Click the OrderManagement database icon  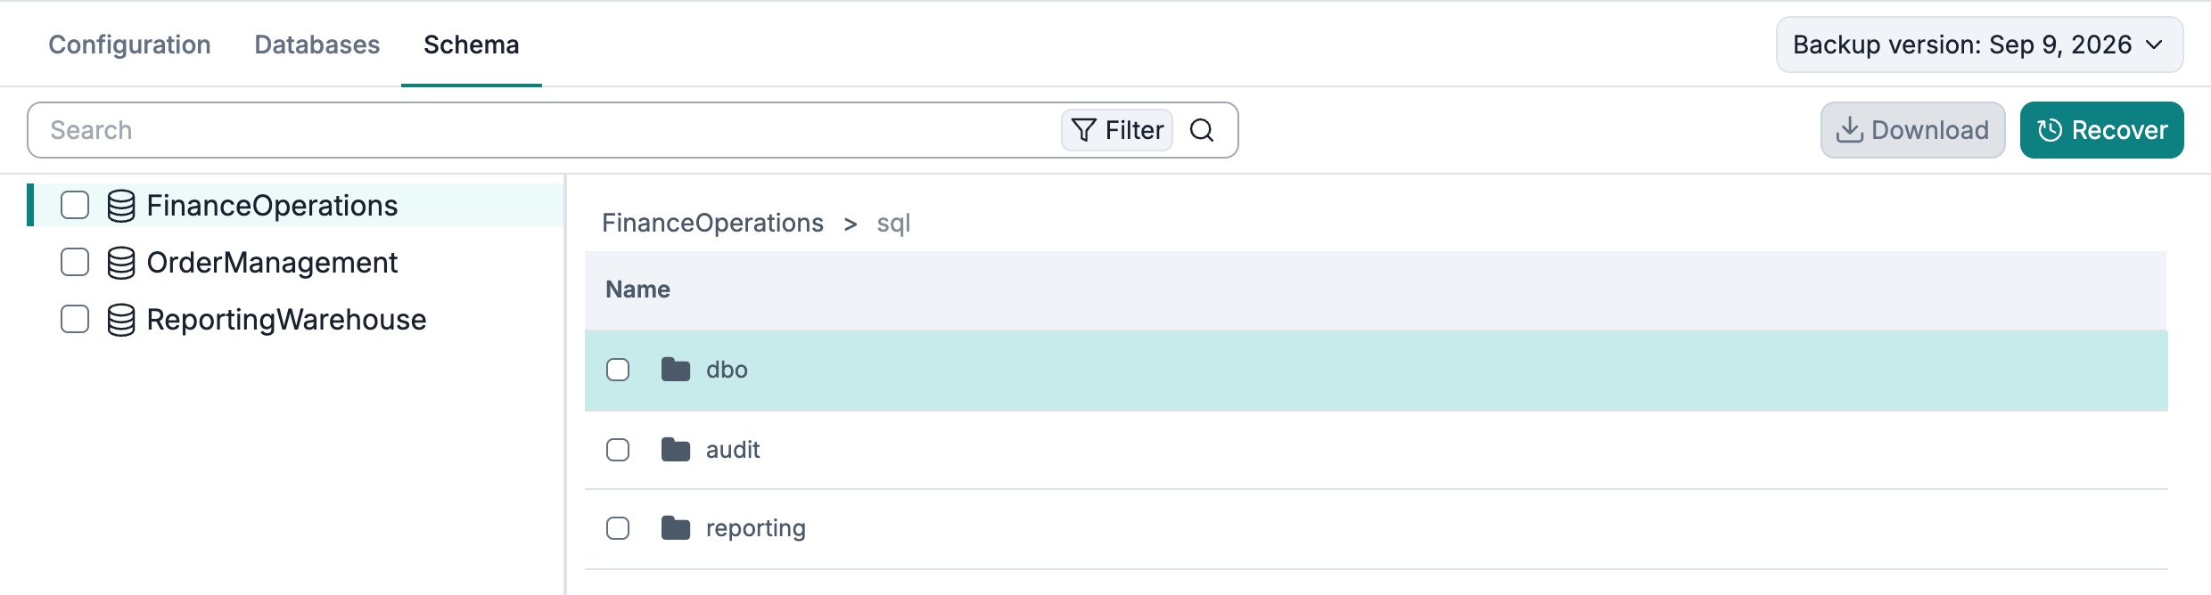(x=121, y=263)
